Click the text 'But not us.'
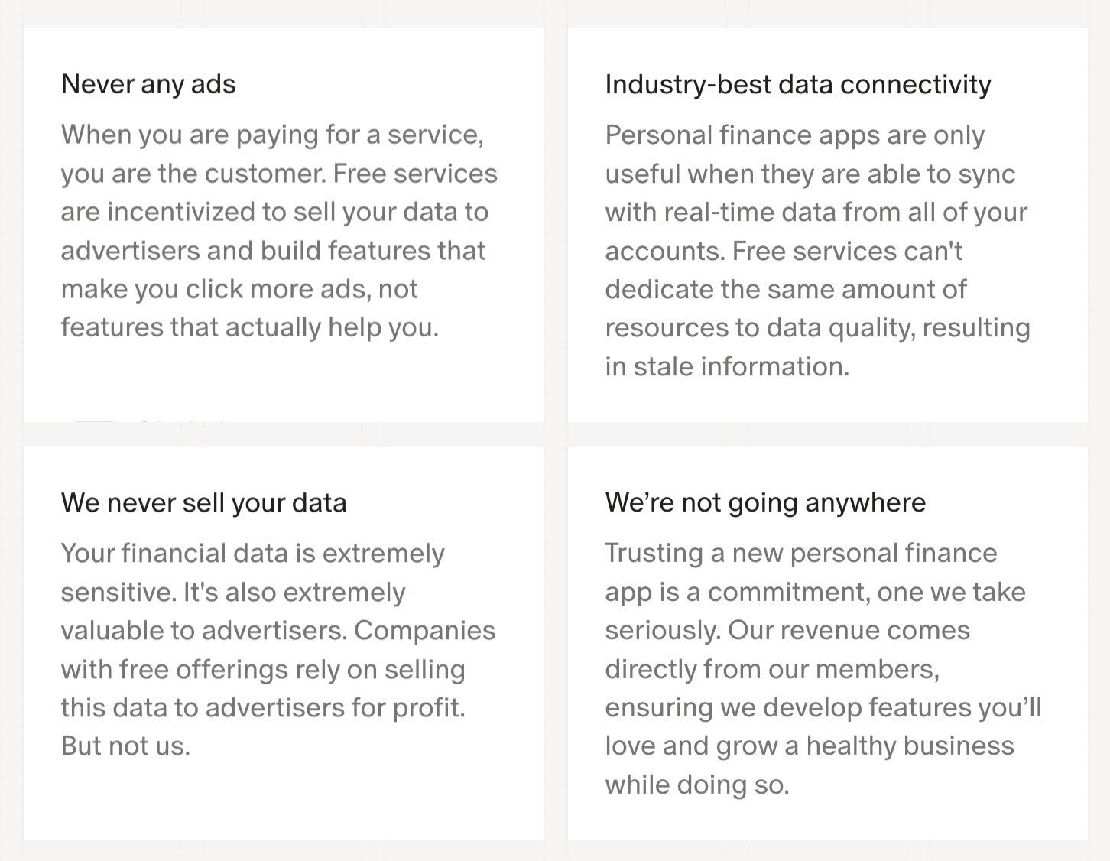Image resolution: width=1110 pixels, height=861 pixels. [125, 746]
